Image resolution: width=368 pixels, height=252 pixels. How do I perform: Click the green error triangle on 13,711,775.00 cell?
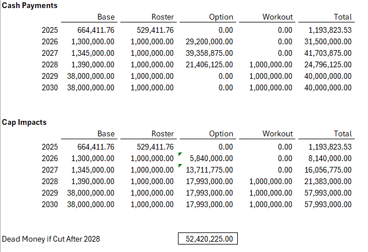[x=180, y=166]
